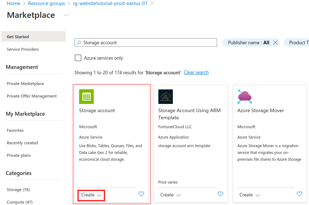Filter by Compute (47) category
The height and width of the screenshot is (205, 309).
click(20, 202)
